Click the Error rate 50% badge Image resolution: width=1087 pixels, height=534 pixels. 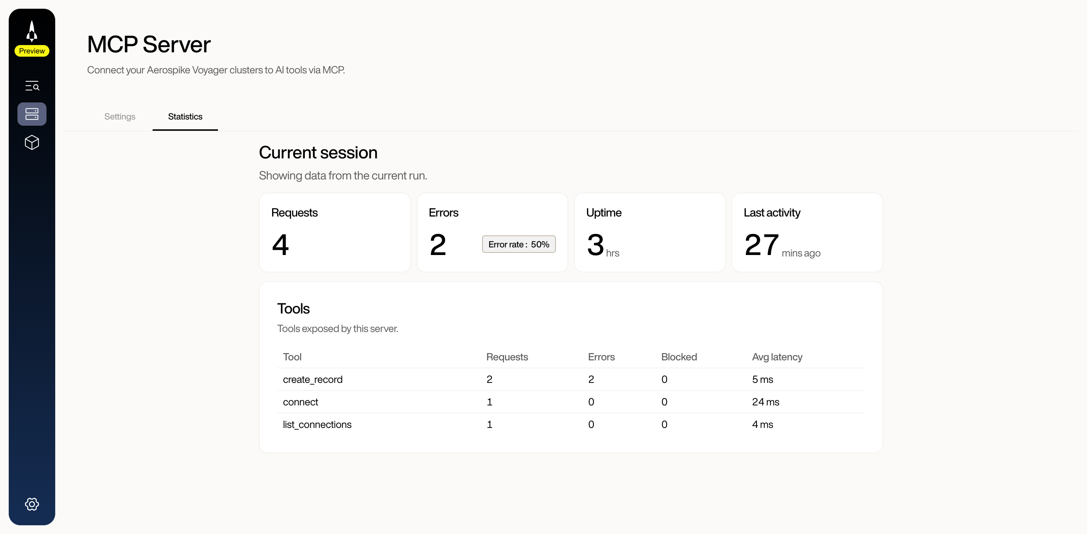point(518,244)
